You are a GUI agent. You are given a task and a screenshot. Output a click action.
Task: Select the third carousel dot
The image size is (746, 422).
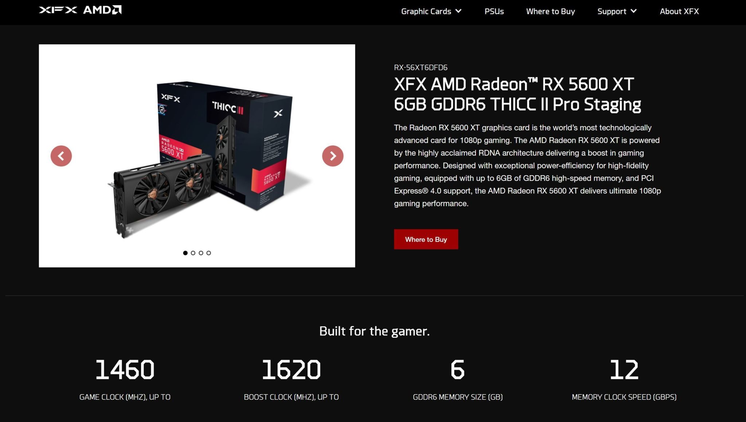(x=201, y=253)
